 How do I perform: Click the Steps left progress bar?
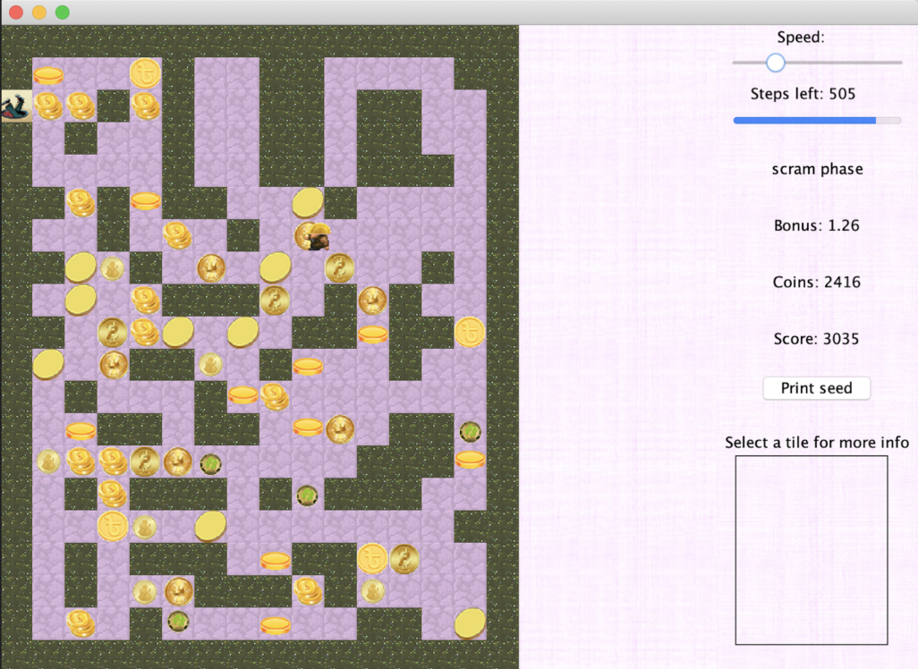[x=817, y=120]
